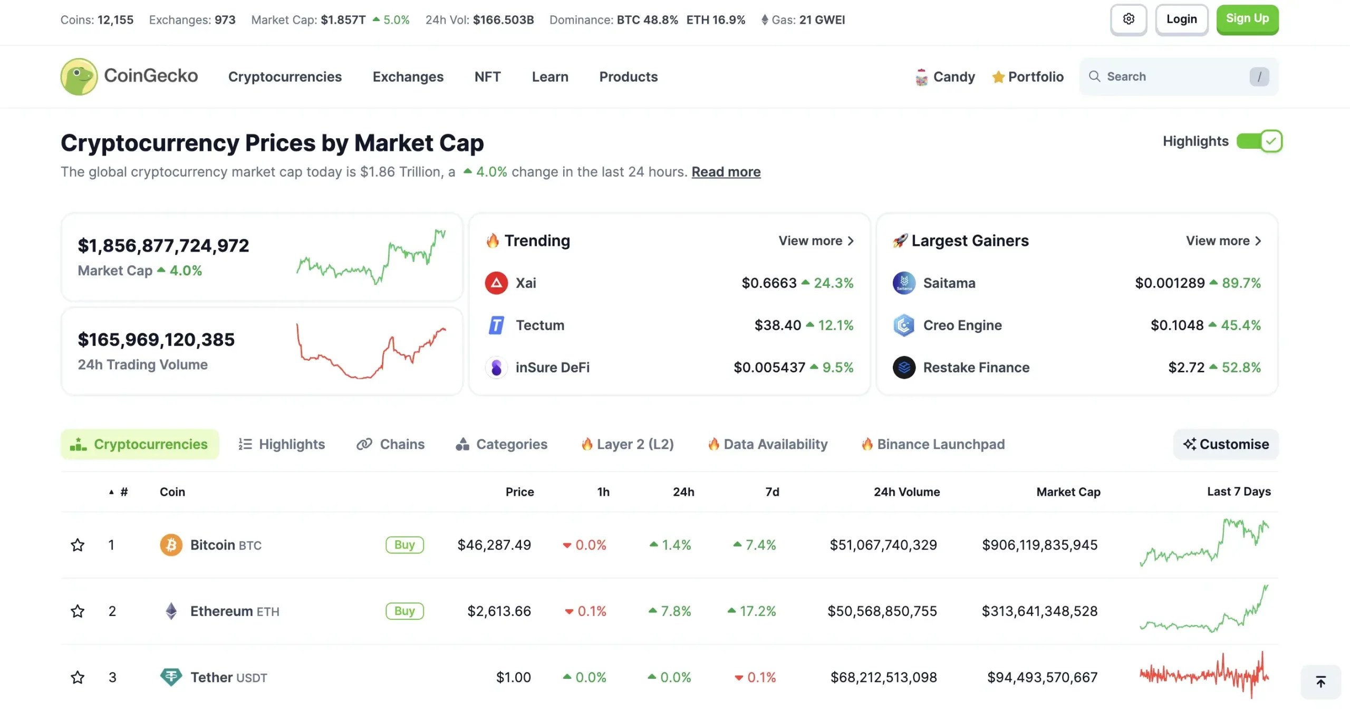Click the Sign Up button
Screen dimensions: 1350x710
pyautogui.click(x=1247, y=19)
